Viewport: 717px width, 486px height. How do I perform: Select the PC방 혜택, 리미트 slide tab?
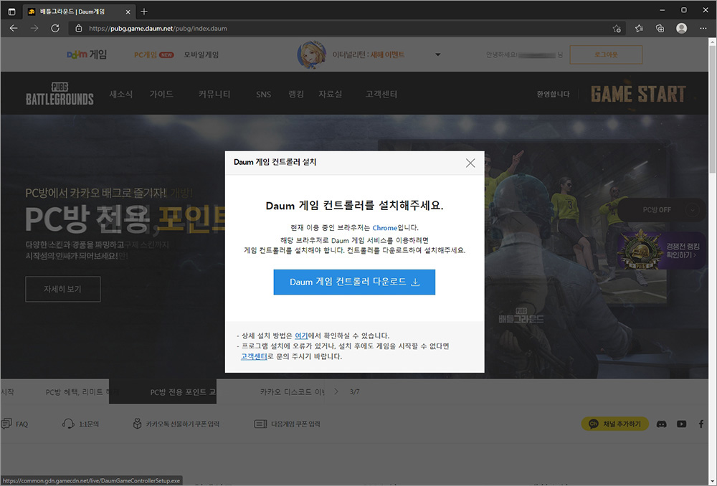pyautogui.click(x=77, y=392)
